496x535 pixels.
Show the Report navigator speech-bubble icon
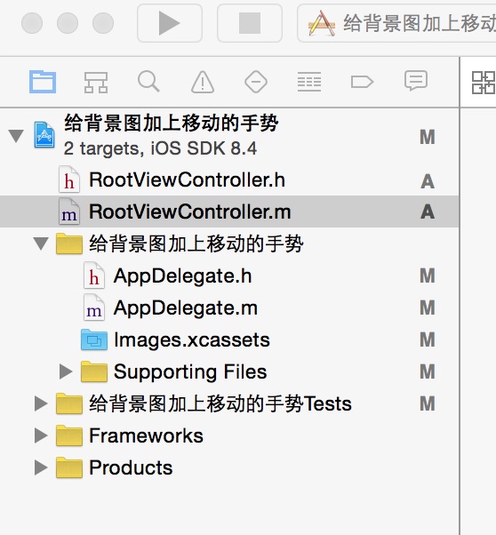416,81
